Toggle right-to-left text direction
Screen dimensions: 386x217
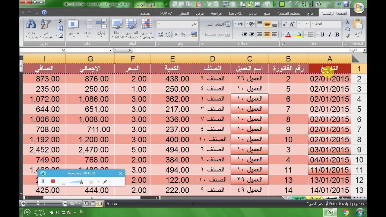coord(240,24)
